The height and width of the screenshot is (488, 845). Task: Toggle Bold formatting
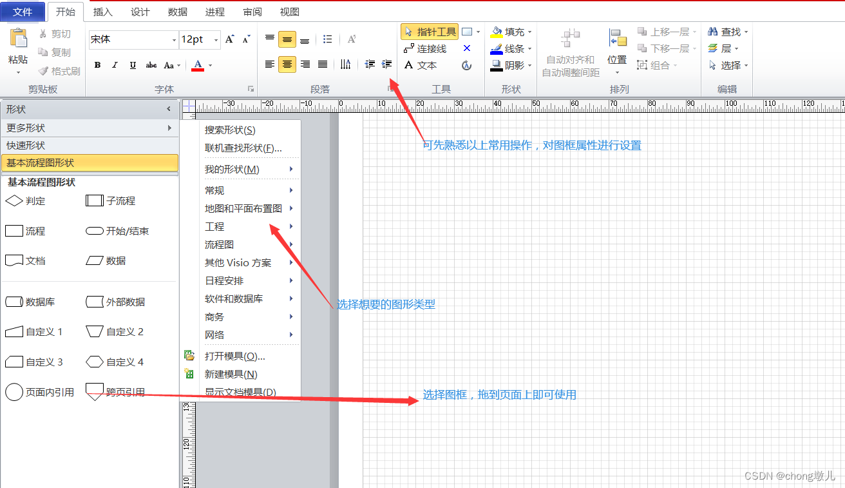[x=97, y=65]
